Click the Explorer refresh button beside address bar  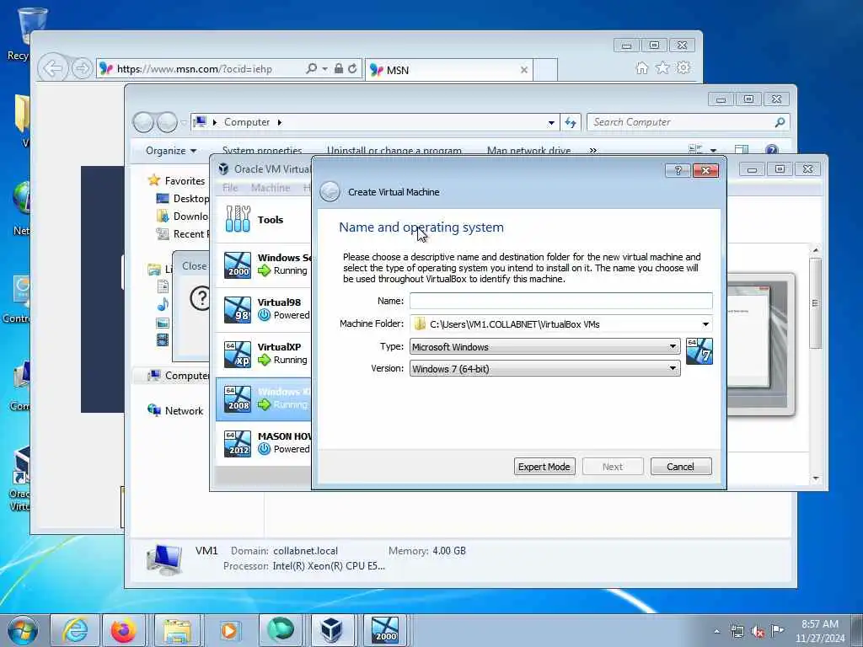(x=571, y=122)
